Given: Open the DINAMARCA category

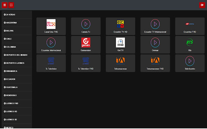Looking at the screenshot, I should point(17,71).
